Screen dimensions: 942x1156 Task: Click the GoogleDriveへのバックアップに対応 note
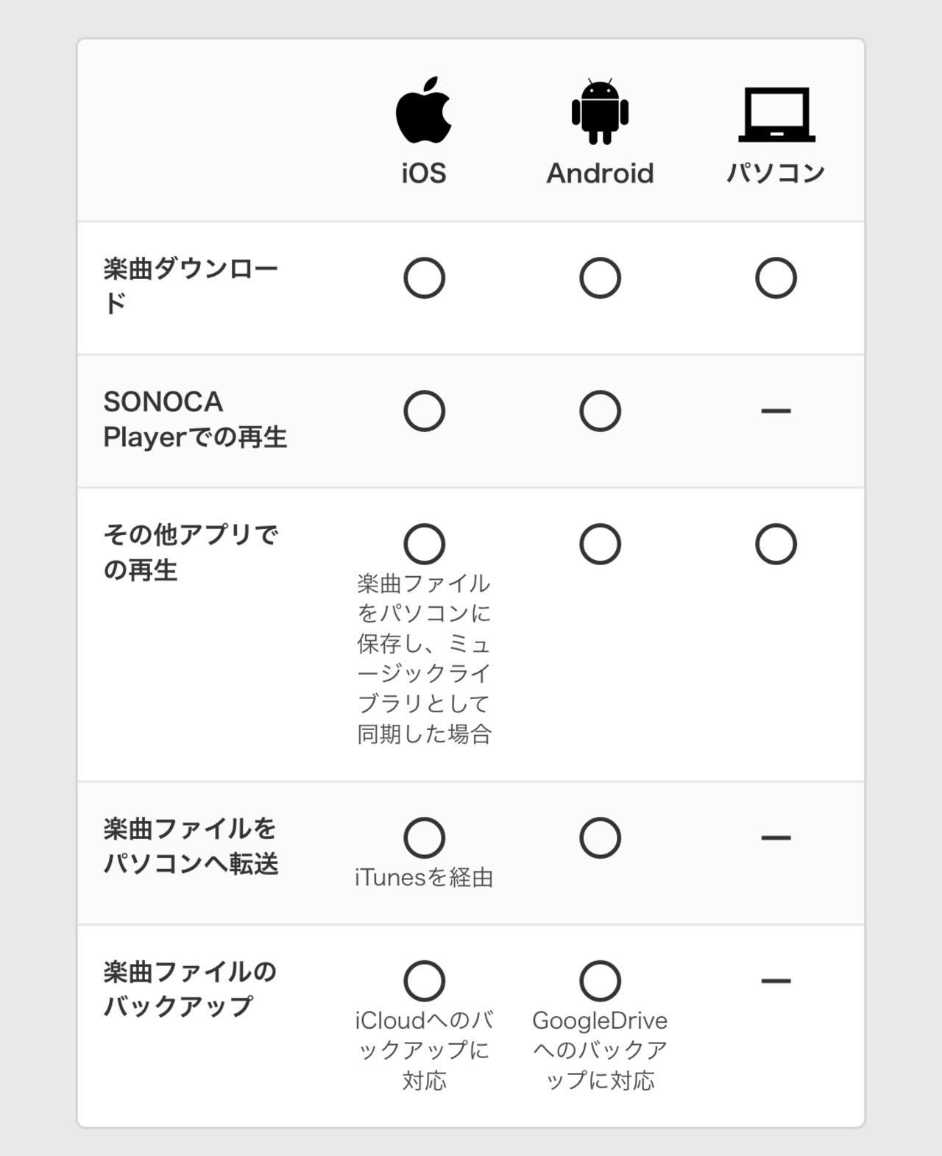(x=600, y=1050)
